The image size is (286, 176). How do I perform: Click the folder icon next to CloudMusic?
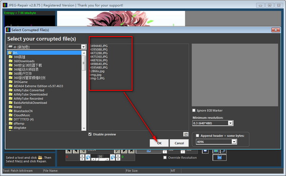click(x=10, y=115)
